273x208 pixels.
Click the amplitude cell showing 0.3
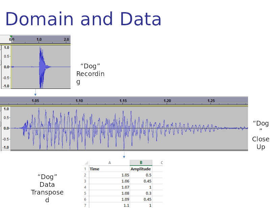coord(141,193)
